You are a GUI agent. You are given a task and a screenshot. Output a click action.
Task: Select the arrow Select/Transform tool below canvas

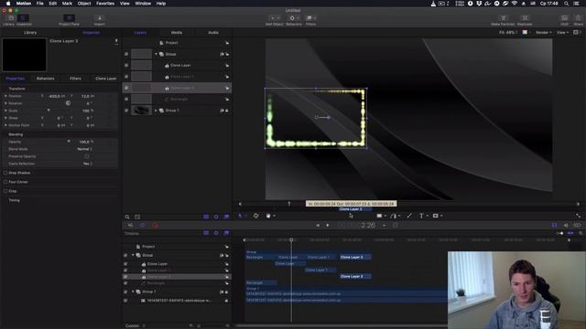coord(241,216)
